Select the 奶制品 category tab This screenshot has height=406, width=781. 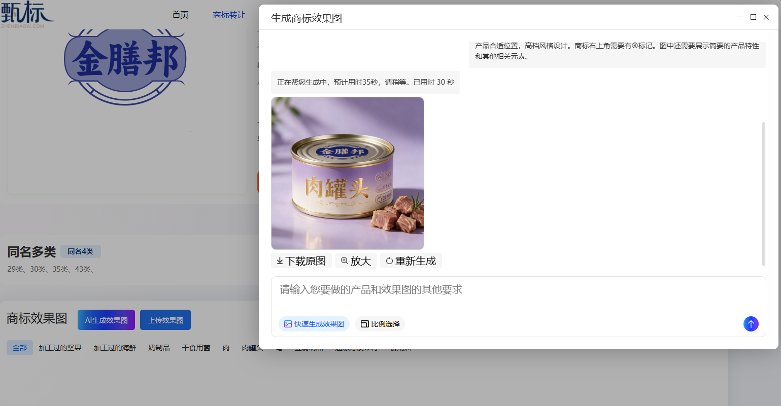(x=159, y=348)
